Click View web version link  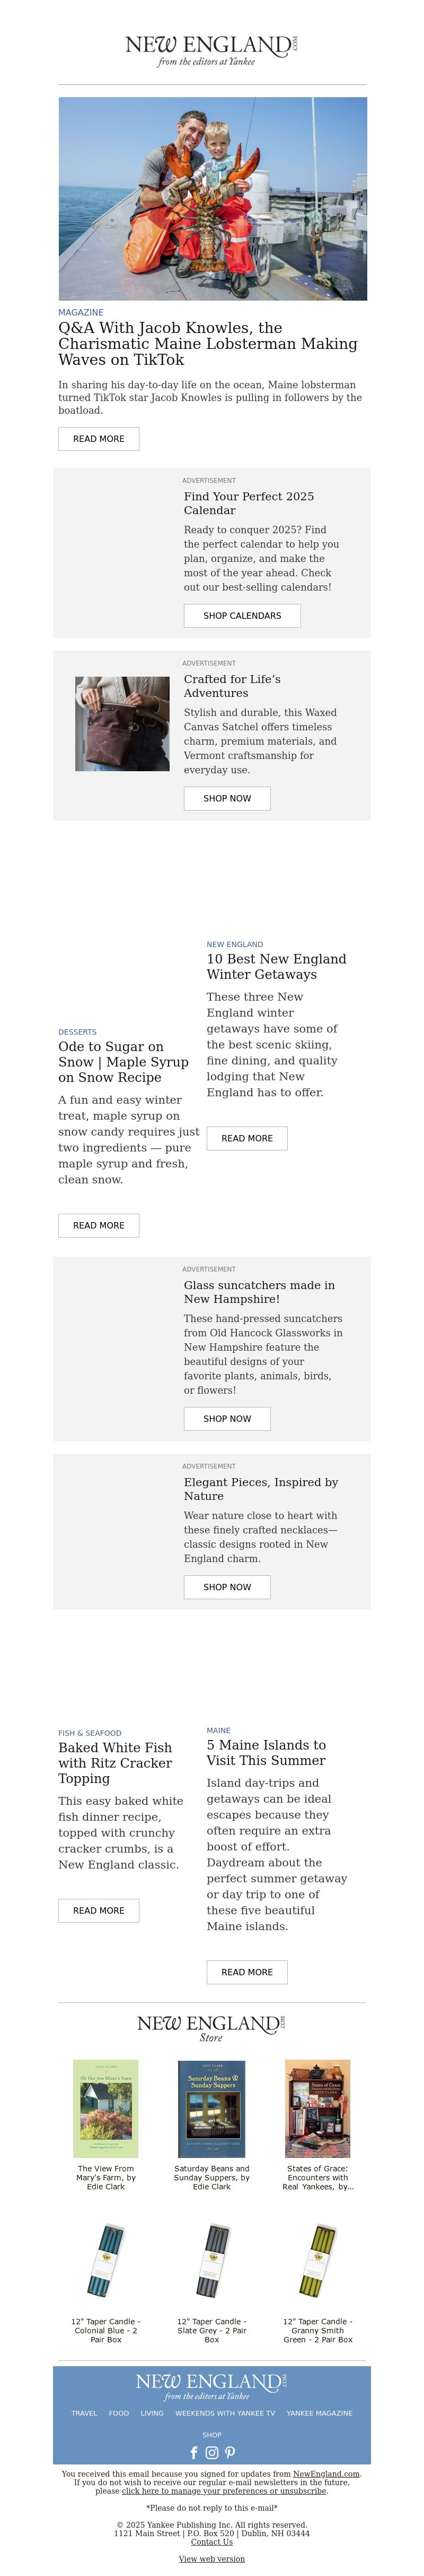211,2559
